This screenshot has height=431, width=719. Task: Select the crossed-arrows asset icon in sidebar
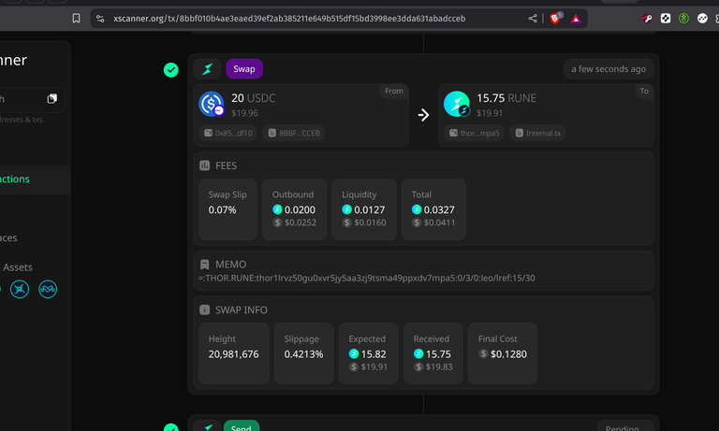[x=20, y=289]
